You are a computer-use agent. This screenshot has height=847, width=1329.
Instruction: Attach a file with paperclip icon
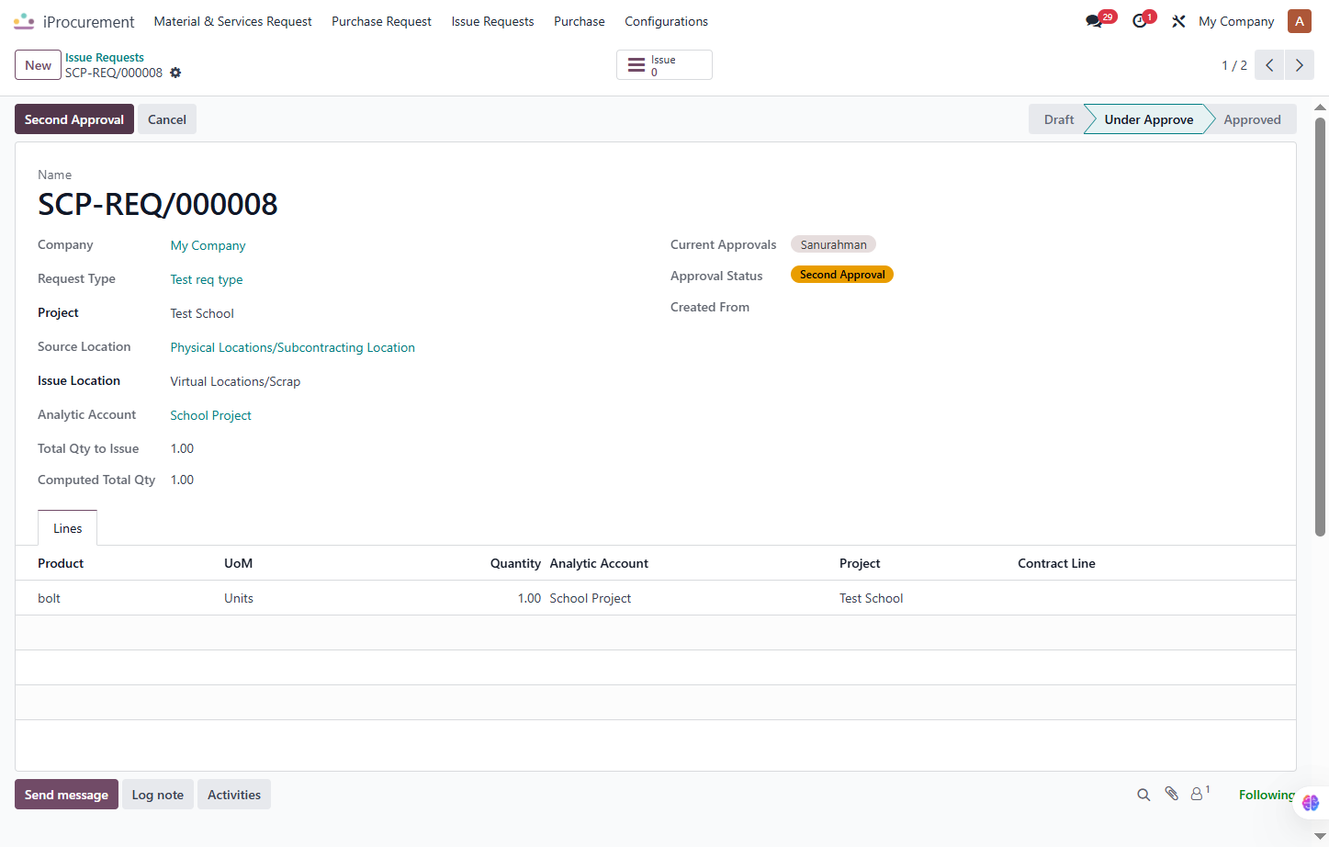(1171, 794)
